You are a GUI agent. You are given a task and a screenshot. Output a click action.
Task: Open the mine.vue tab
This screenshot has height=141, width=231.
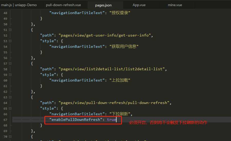point(175,5)
